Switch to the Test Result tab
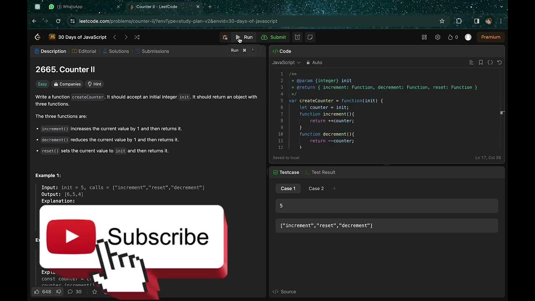Viewport: 535px width, 301px height. point(320,172)
